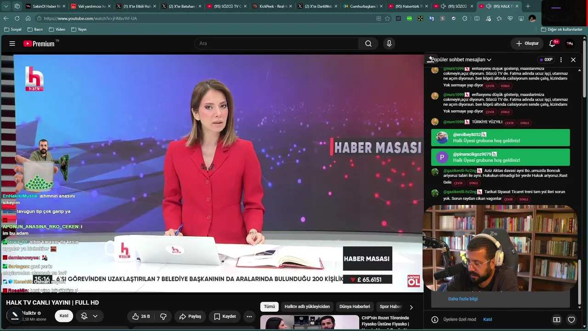Open the browser home page
Screen dimensions: 588x331
[28, 18]
